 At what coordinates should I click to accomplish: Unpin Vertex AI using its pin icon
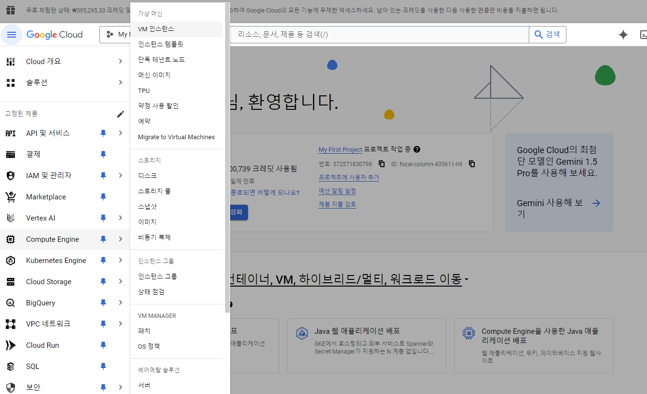(x=103, y=218)
